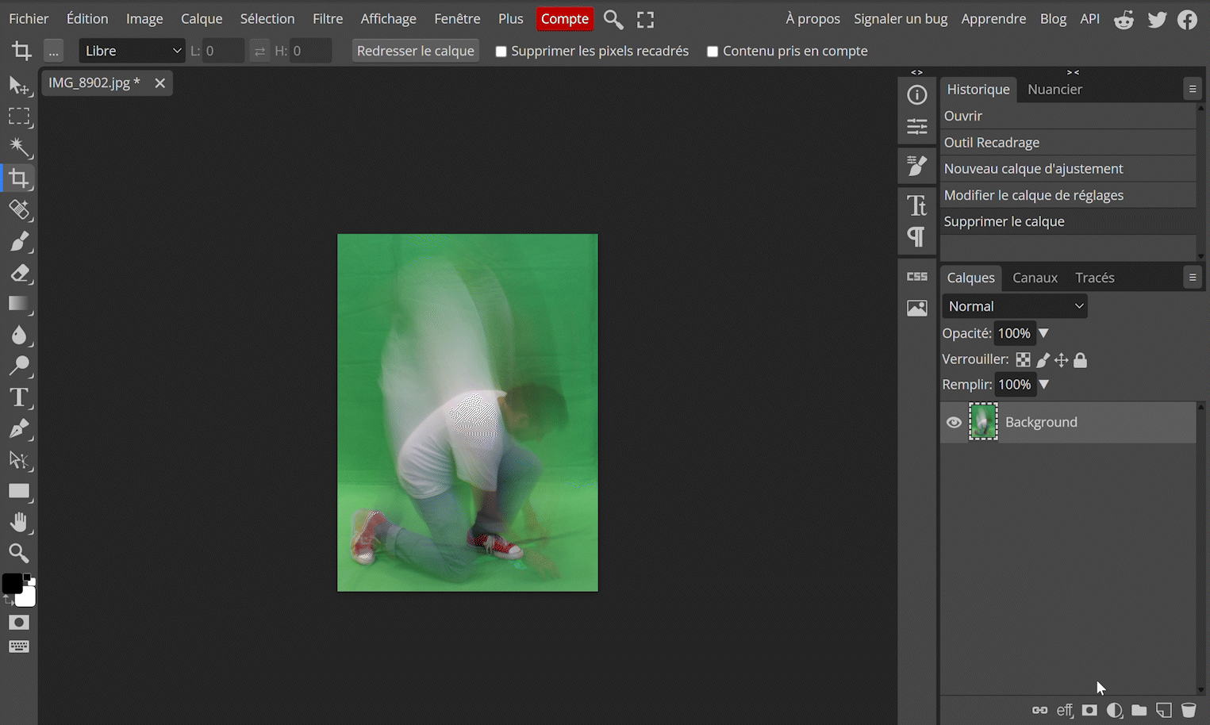Screen dimensions: 1210x725
Task: Swap width and height values
Action: (259, 52)
